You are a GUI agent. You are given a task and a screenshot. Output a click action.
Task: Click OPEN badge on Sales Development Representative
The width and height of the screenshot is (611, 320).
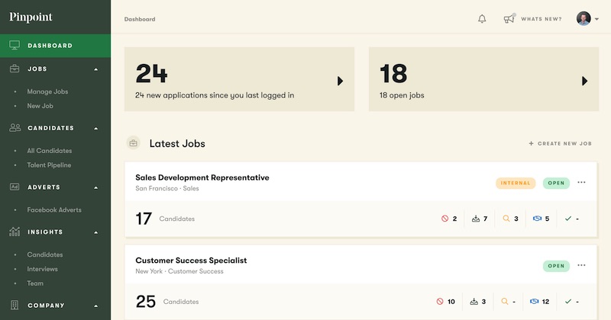tap(556, 183)
